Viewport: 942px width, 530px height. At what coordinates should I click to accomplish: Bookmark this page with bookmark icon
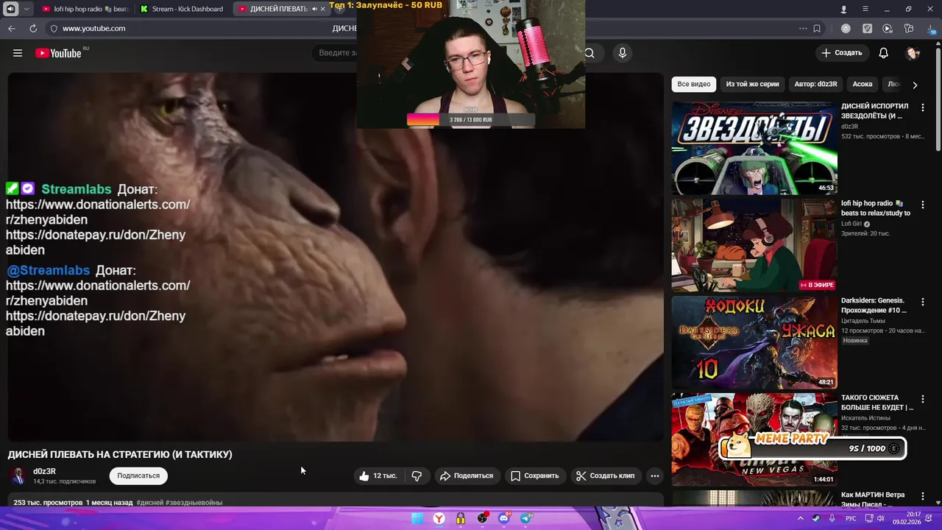817,29
